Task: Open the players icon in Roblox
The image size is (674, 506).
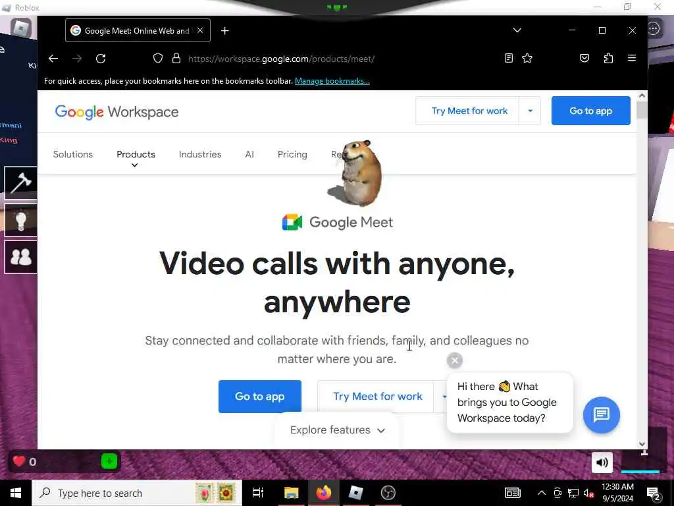Action: tap(20, 257)
